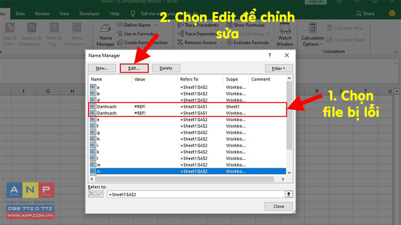Click Close in Name Manager
Screen dimensions: 401x225
click(279, 206)
